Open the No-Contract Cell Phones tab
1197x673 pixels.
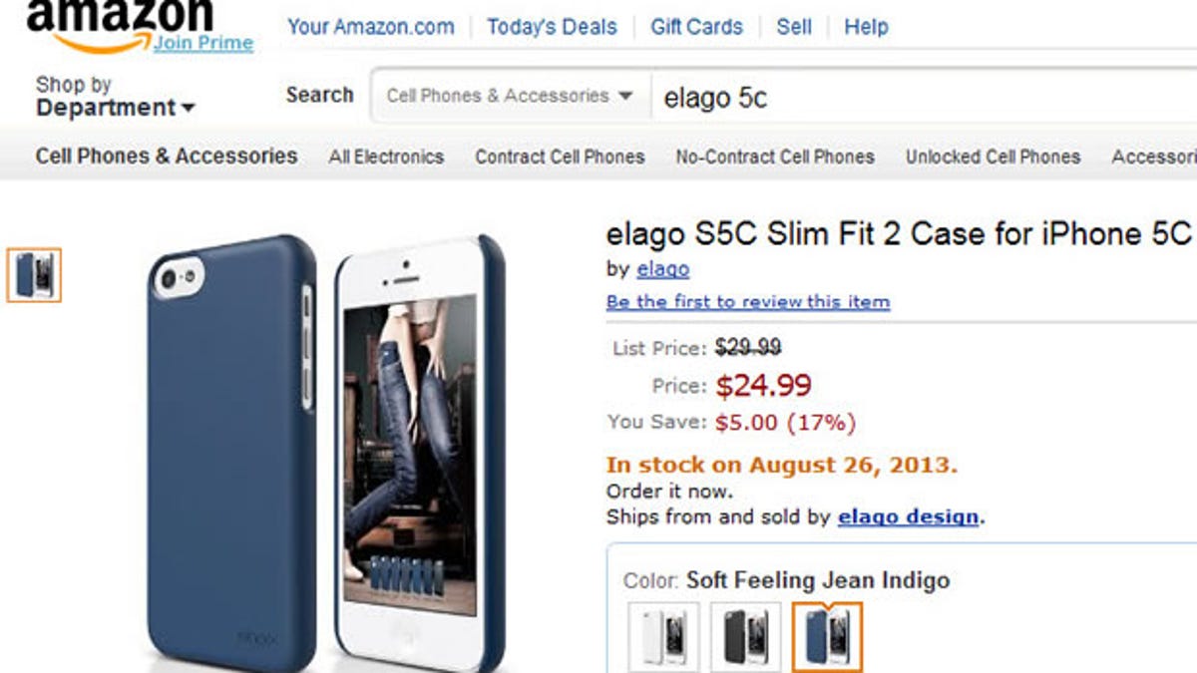(775, 157)
